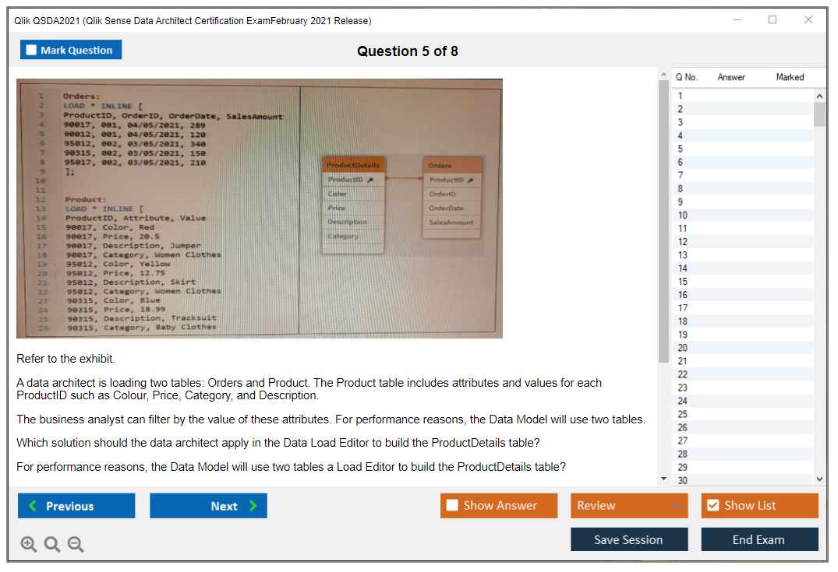The image size is (838, 572).
Task: Click the End Exam button
Action: [x=758, y=539]
